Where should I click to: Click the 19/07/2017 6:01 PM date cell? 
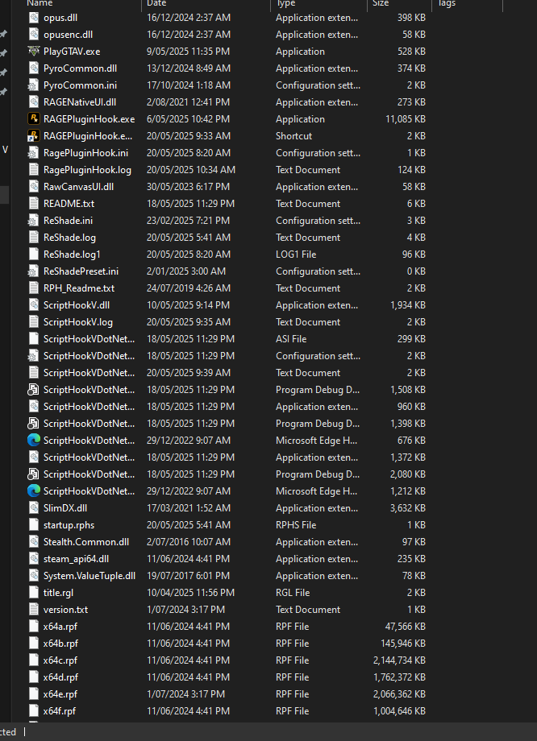click(189, 576)
